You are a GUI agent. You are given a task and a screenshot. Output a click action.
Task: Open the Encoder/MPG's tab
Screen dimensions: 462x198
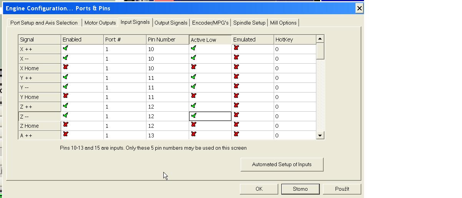click(x=210, y=23)
